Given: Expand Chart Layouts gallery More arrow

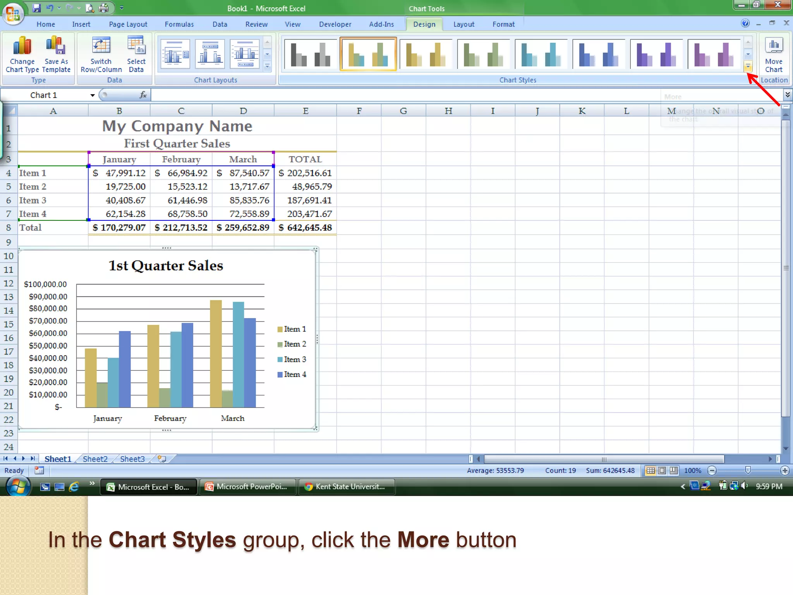Looking at the screenshot, I should (x=267, y=67).
